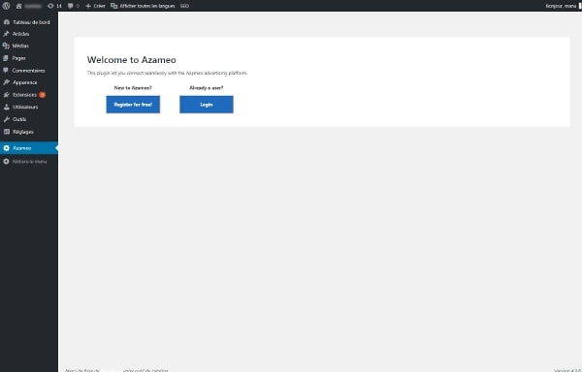The width and height of the screenshot is (582, 372).
Task: Click the plus icon next to Créer
Action: 88,6
